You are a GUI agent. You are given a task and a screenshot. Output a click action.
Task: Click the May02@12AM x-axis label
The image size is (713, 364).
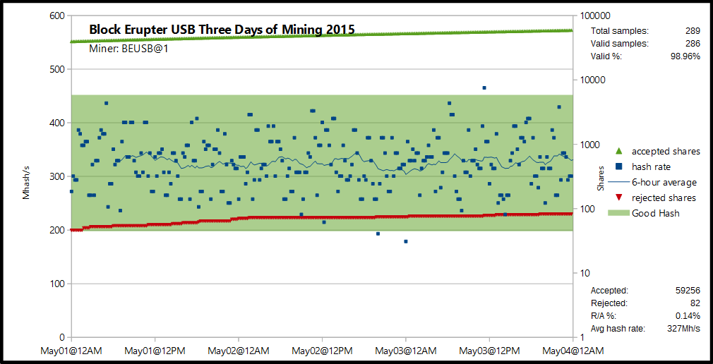click(x=239, y=351)
